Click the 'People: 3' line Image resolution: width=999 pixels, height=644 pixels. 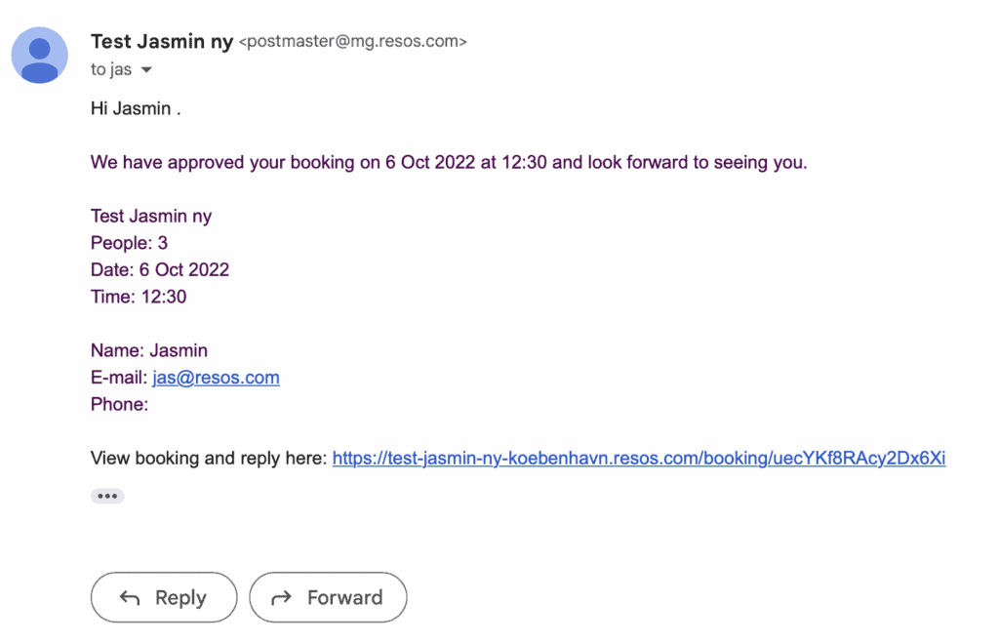coord(130,243)
